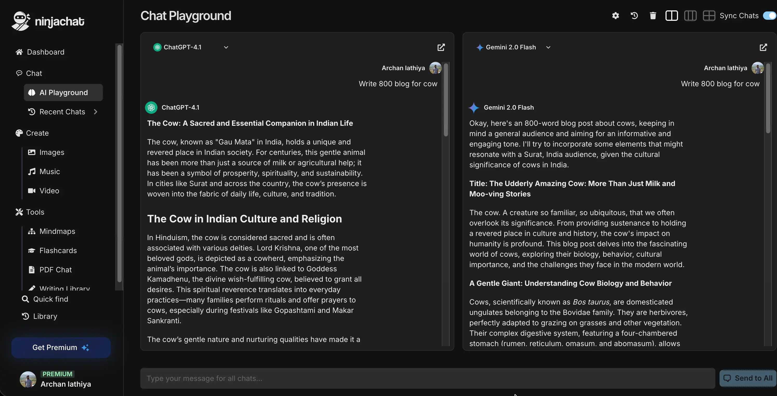The height and width of the screenshot is (396, 777).
Task: Open Chat Playground settings gear
Action: click(615, 16)
